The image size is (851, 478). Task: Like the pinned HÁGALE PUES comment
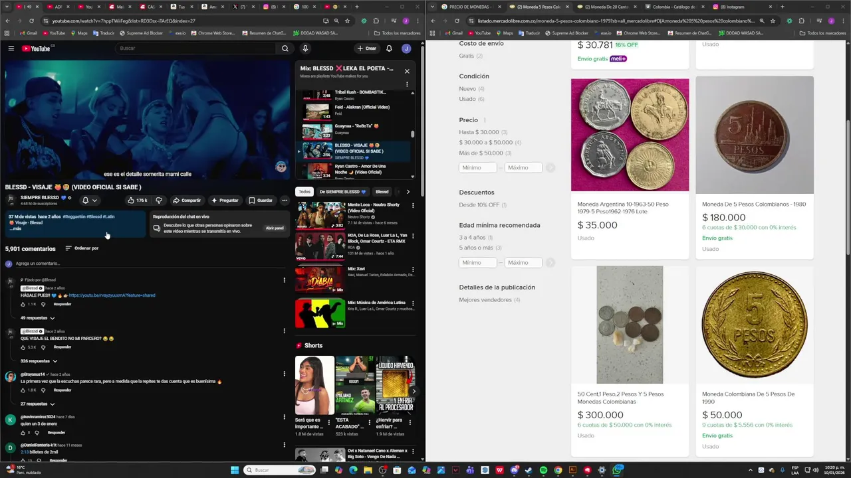[x=23, y=304]
